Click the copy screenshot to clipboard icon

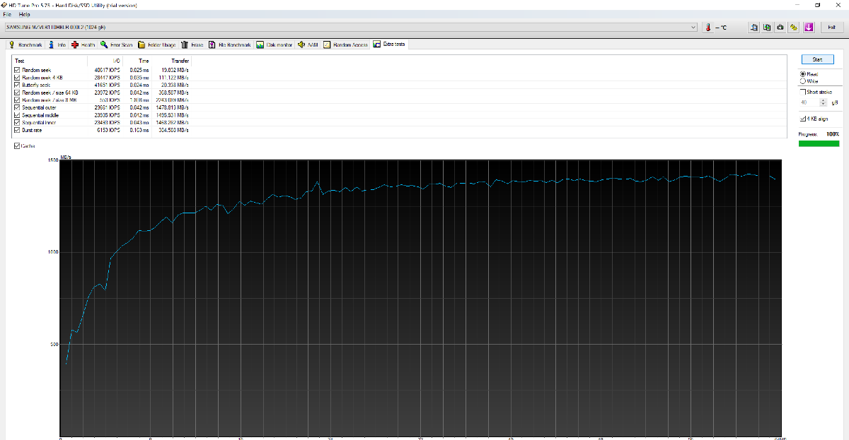pos(767,28)
